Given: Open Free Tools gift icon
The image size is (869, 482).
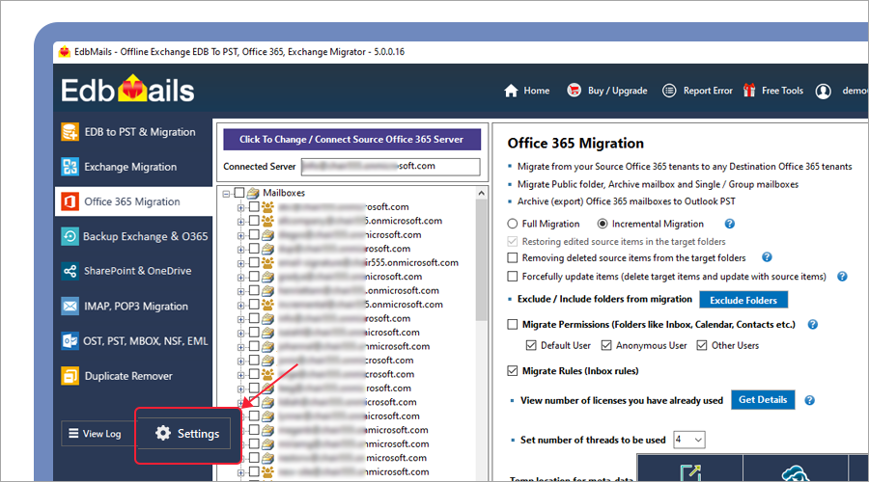Looking at the screenshot, I should [749, 91].
